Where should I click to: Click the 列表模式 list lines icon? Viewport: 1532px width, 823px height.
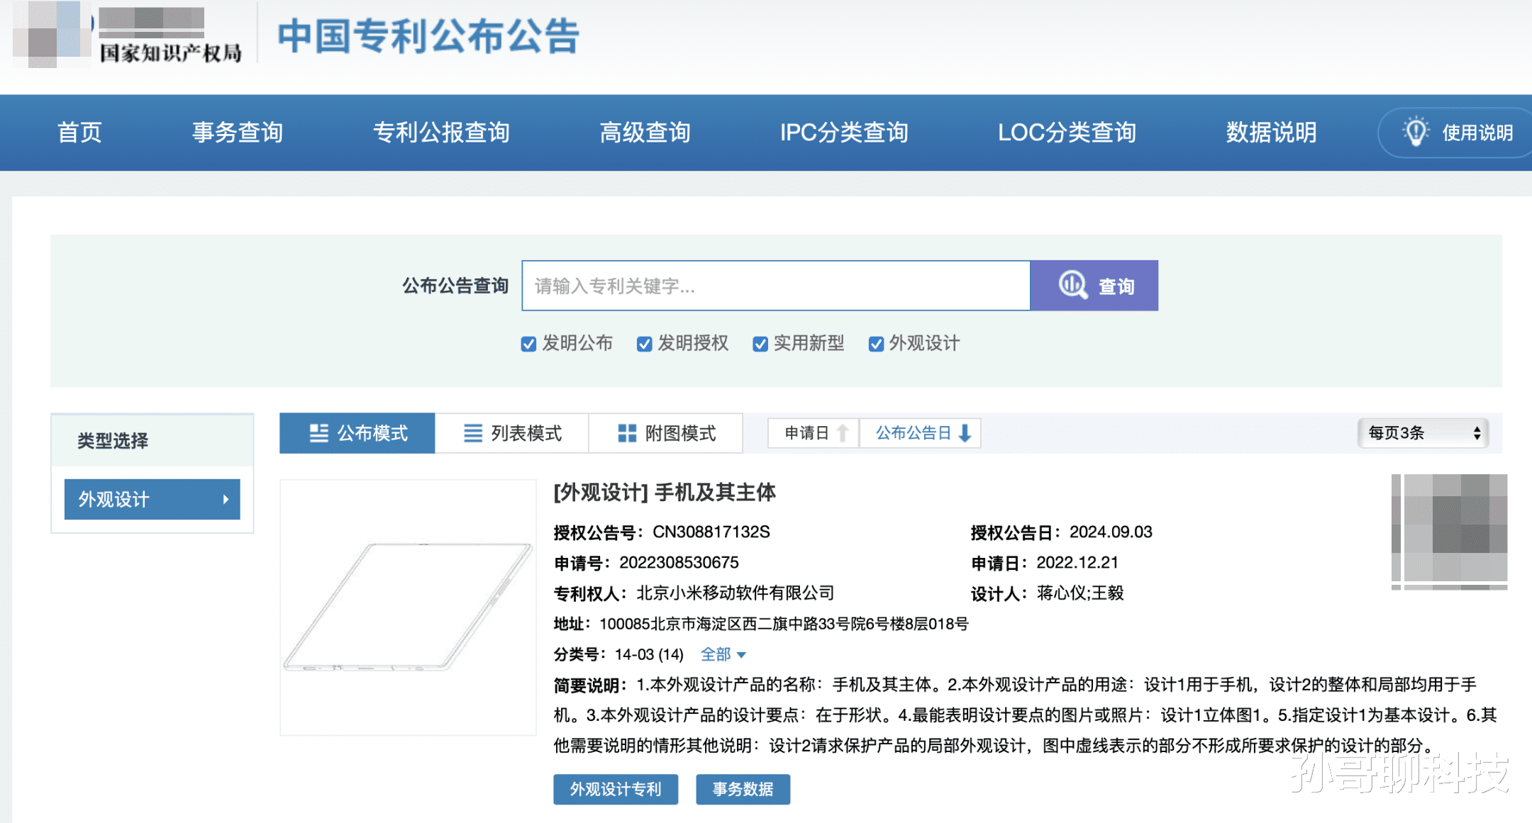coord(472,433)
